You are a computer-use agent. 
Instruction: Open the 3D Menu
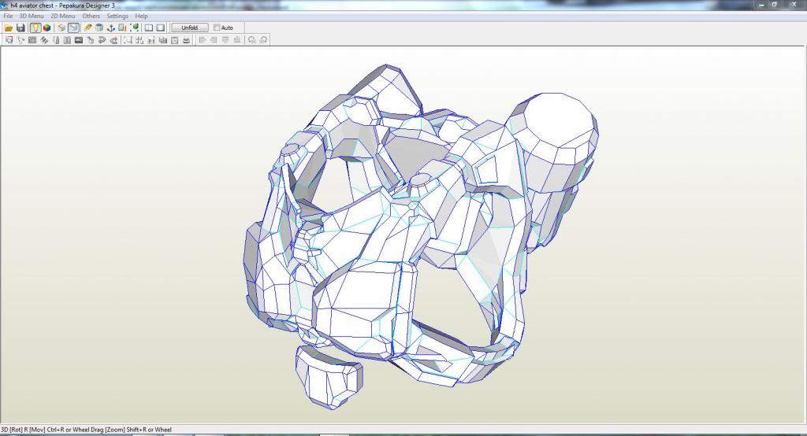32,16
